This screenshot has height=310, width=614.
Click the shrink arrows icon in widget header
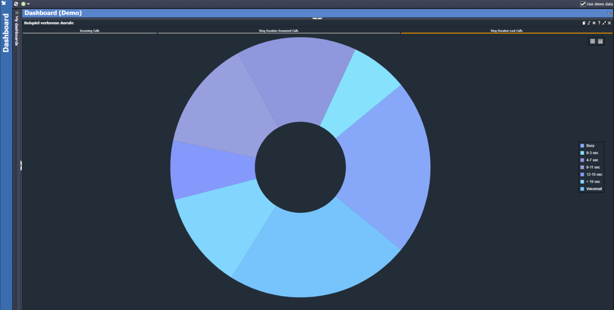[604, 23]
